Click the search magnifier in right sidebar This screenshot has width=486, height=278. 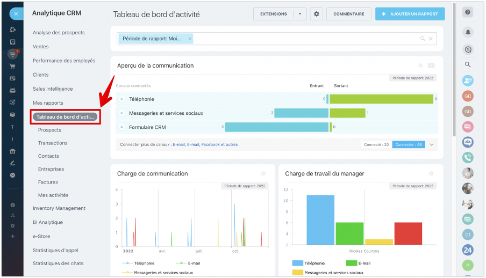(x=468, y=64)
